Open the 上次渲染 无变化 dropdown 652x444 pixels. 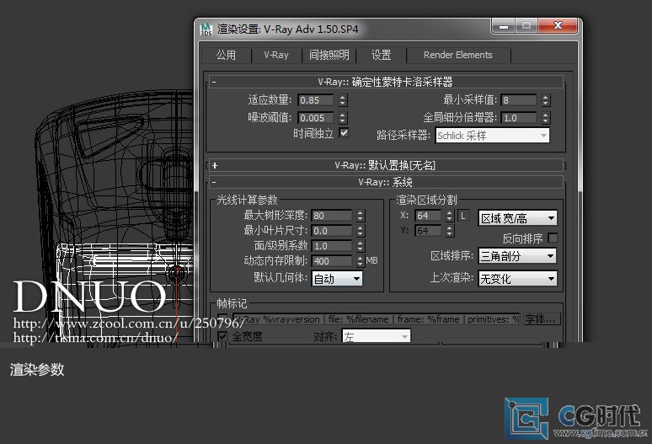(518, 279)
